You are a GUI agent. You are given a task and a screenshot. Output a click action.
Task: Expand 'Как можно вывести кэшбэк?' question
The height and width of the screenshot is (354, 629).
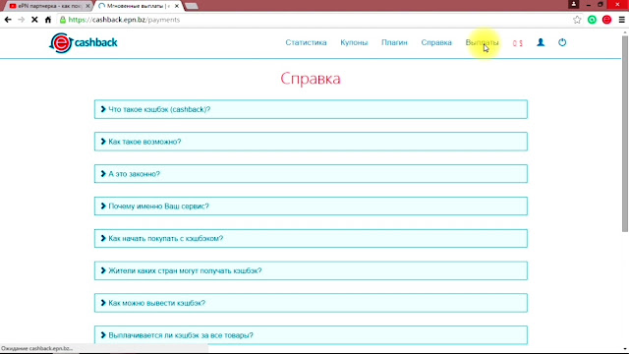311,303
